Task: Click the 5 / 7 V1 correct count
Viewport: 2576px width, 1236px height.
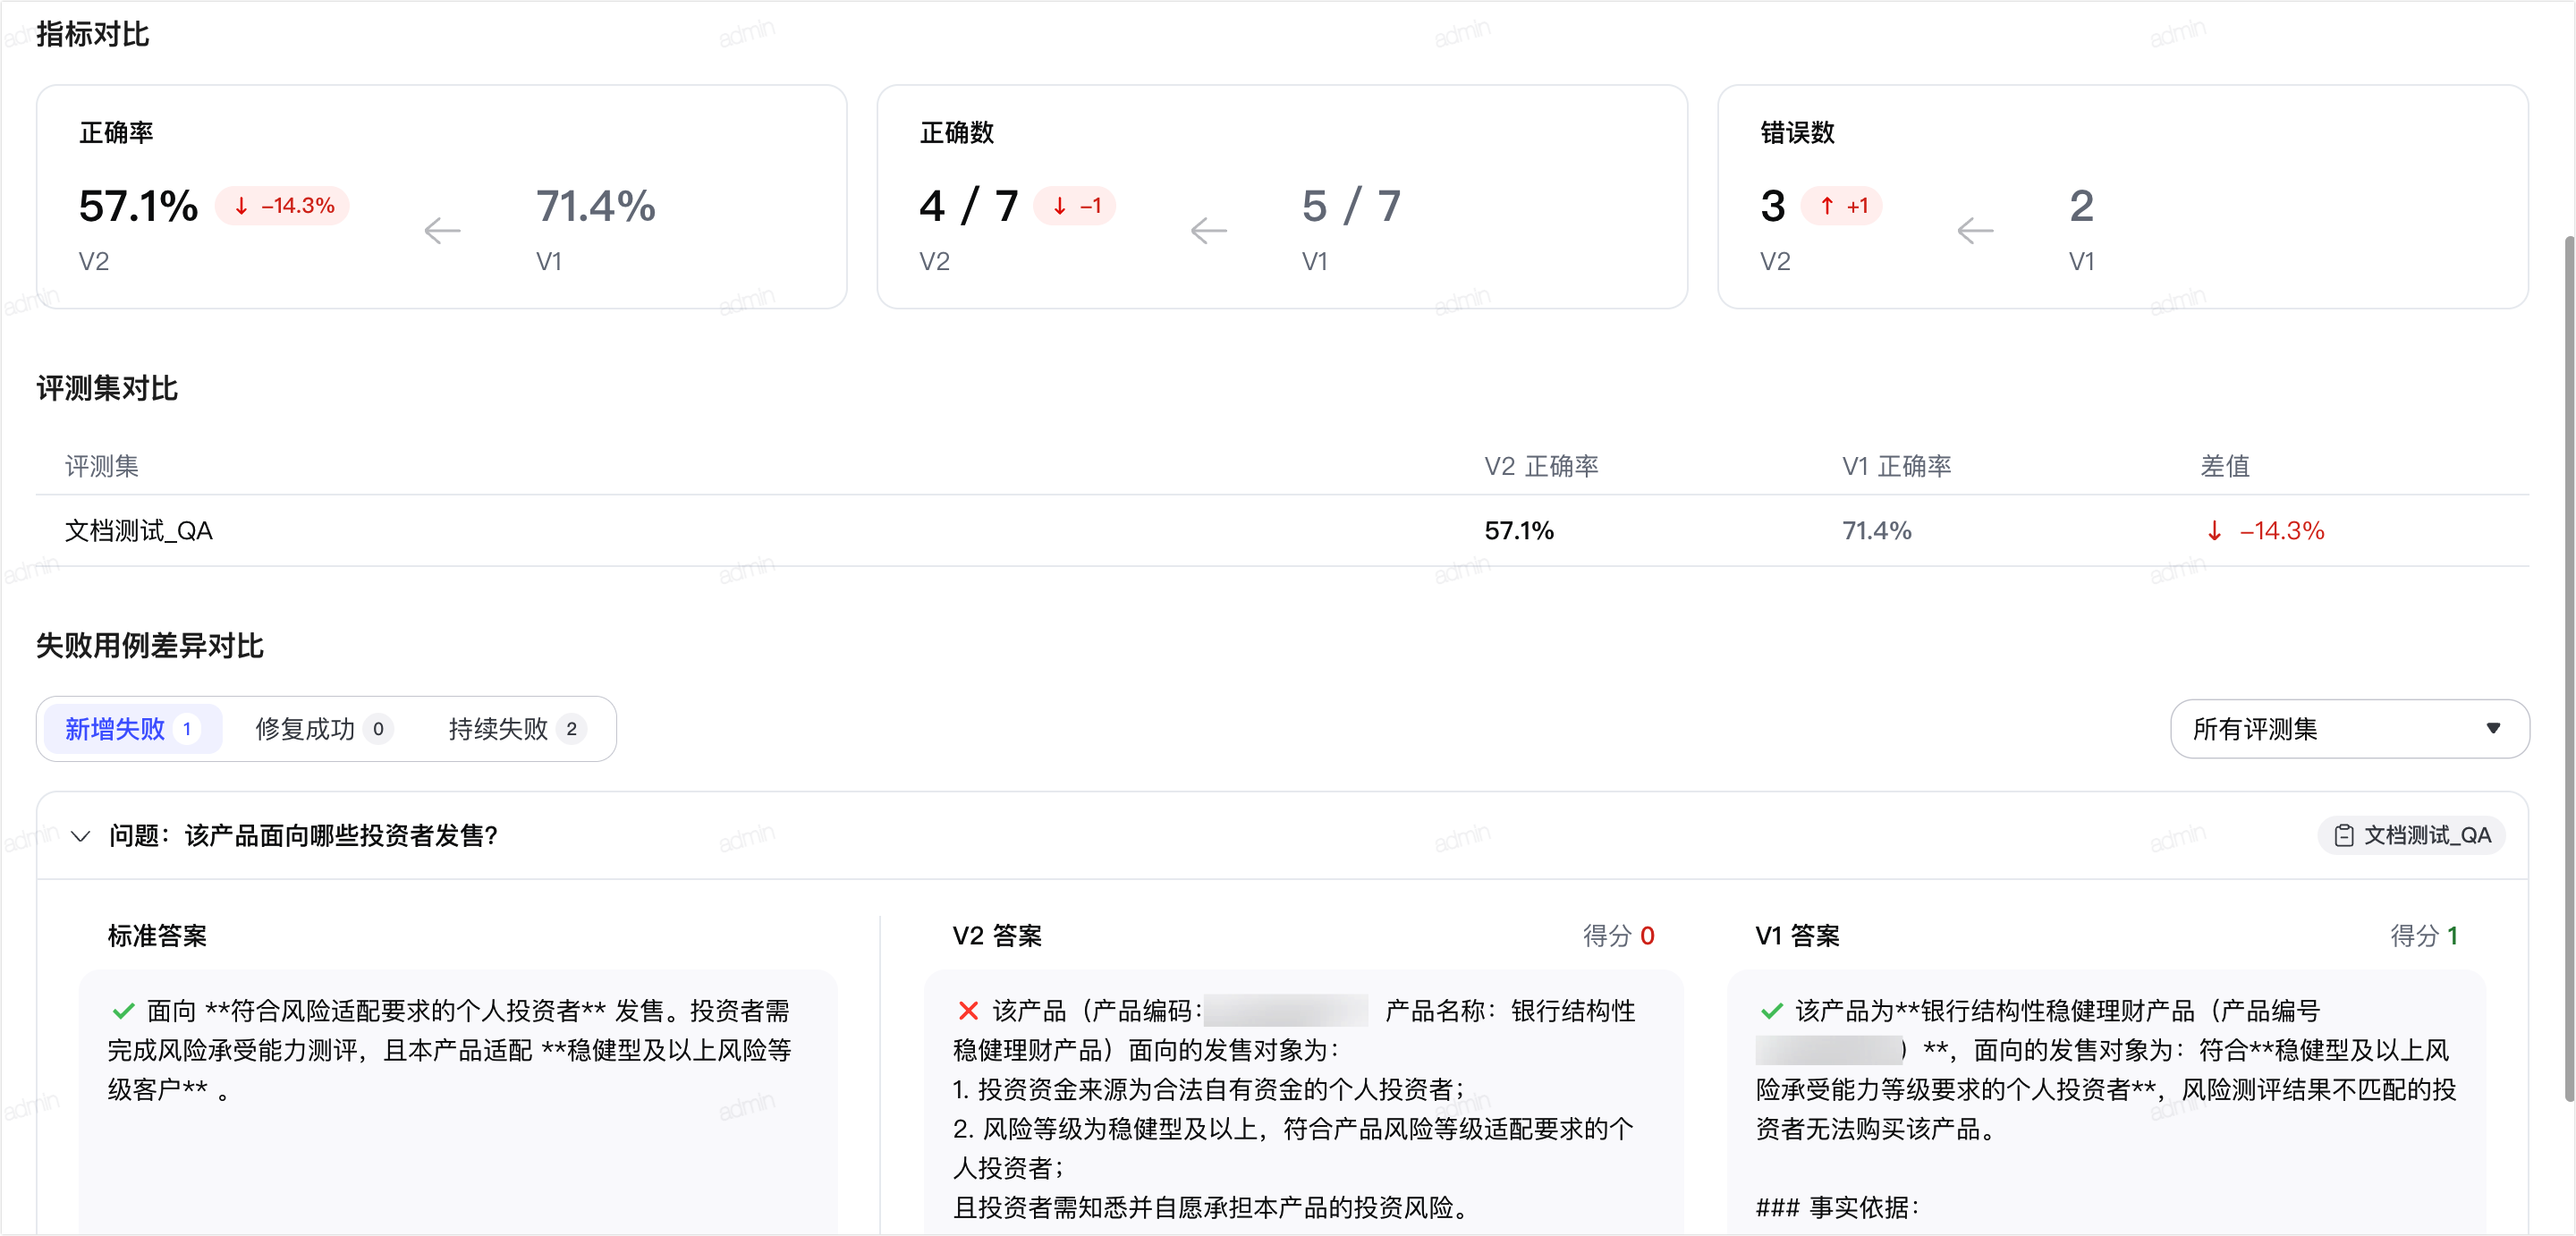Action: pyautogui.click(x=1351, y=206)
